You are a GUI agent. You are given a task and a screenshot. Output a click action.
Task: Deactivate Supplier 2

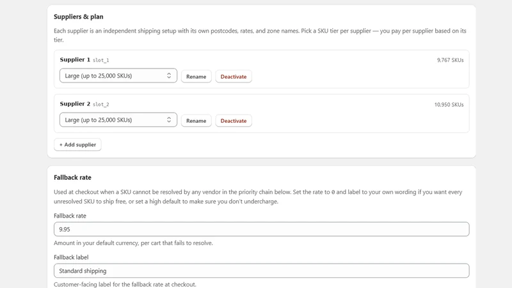[234, 120]
